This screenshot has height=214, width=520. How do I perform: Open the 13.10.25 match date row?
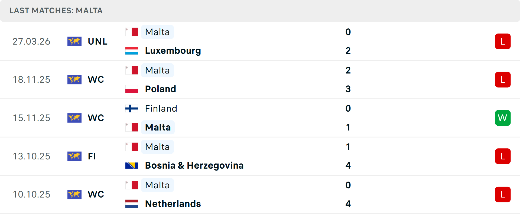click(31, 156)
